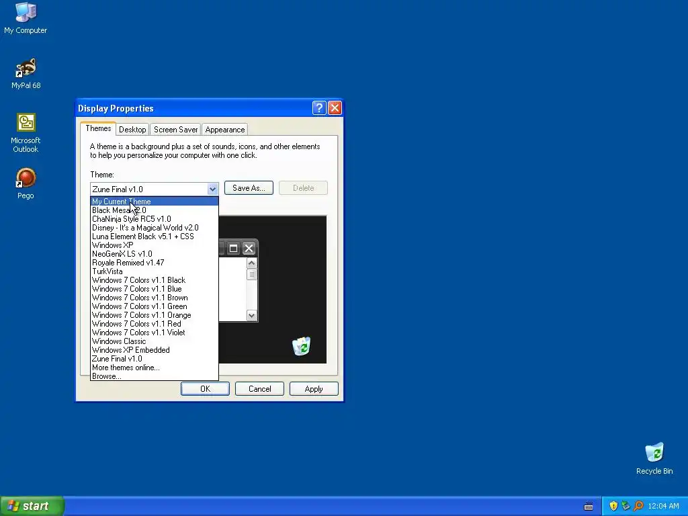This screenshot has width=688, height=516.
Task: Choose Luna Element Black v5.1 + CSS
Action: pos(155,236)
